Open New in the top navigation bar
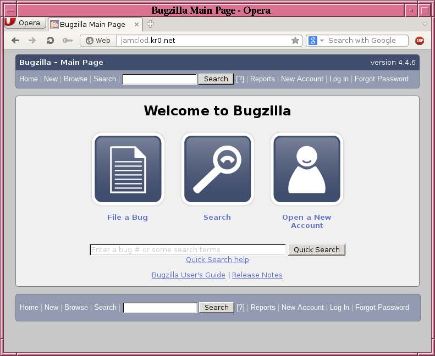The height and width of the screenshot is (356, 435). 51,79
